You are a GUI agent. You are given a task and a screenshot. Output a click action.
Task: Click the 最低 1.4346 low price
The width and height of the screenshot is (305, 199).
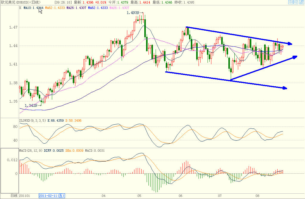click(162, 2)
